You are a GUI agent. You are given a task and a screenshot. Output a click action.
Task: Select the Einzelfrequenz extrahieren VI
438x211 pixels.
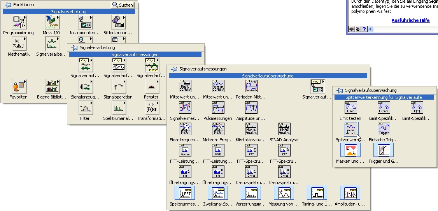185,129
